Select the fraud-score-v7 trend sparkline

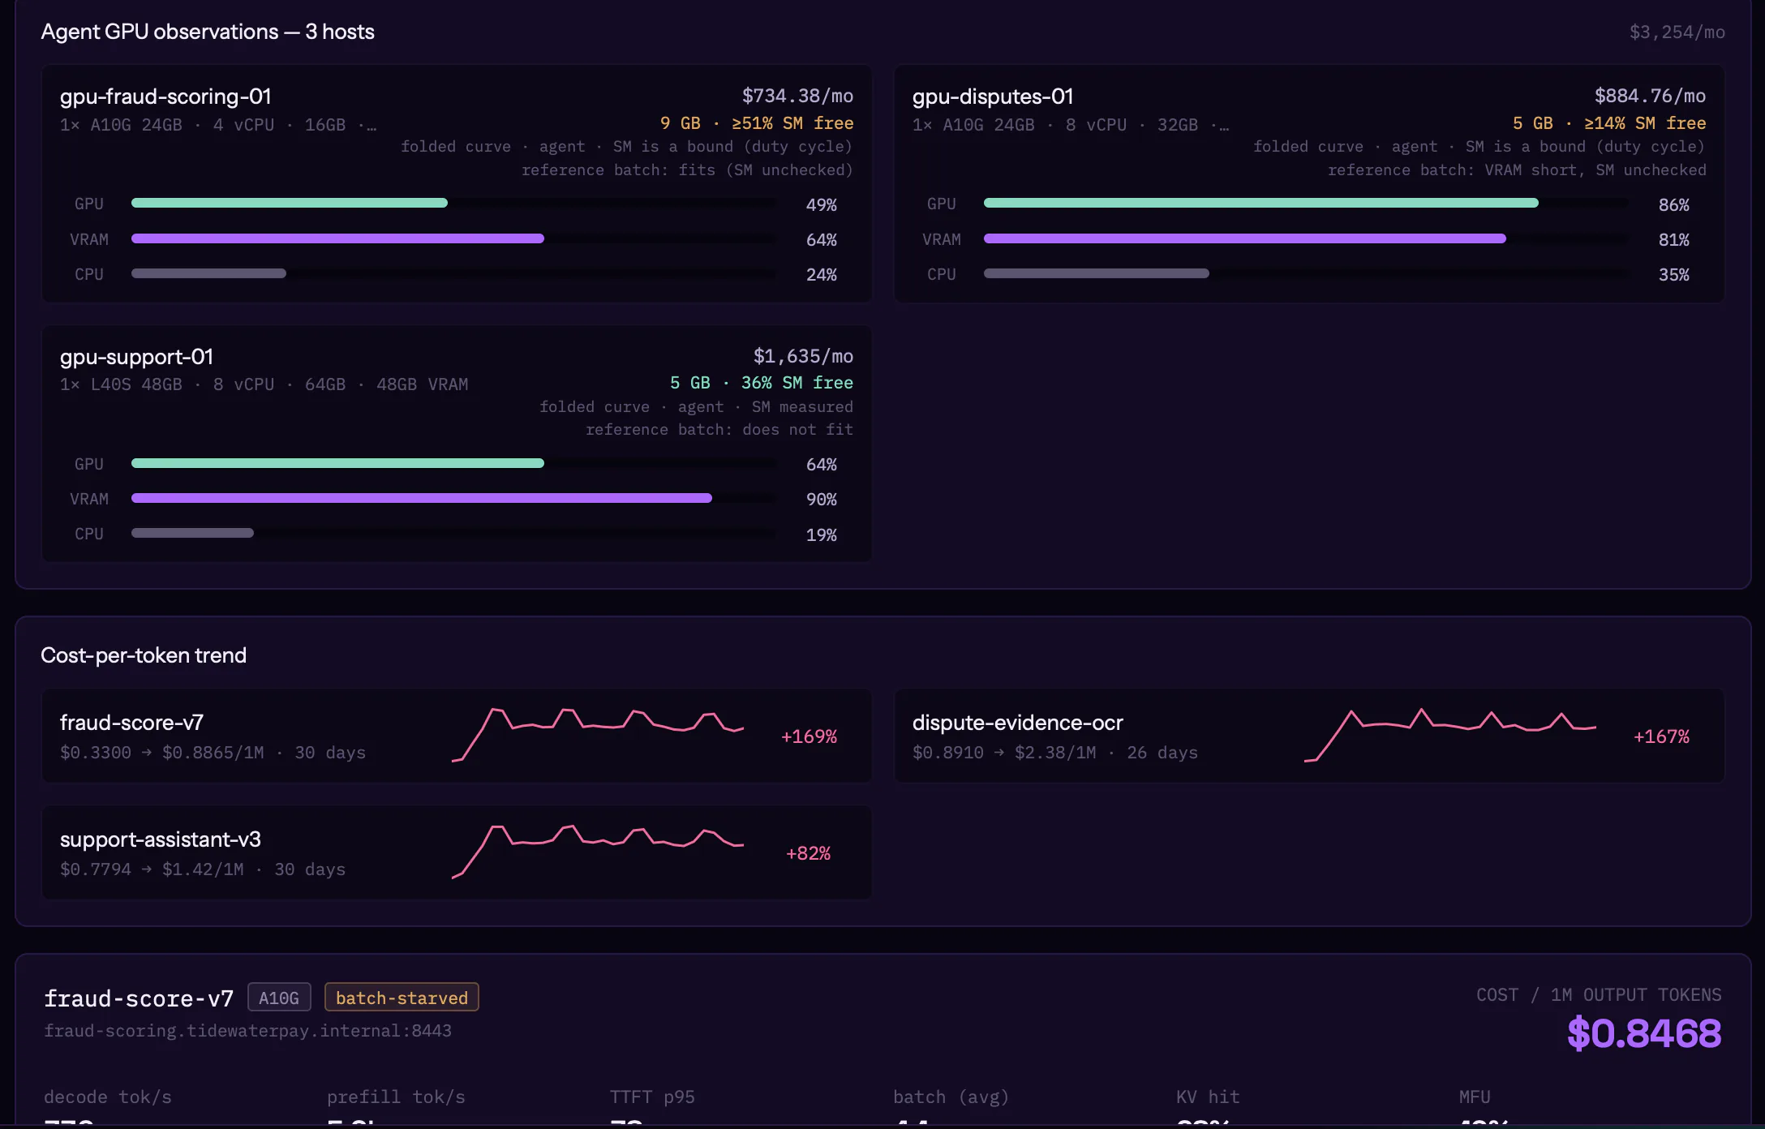(598, 735)
